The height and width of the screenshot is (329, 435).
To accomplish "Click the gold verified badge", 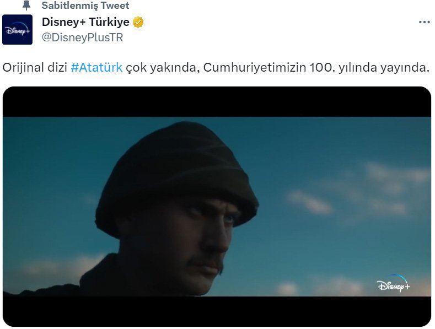I will coord(138,22).
